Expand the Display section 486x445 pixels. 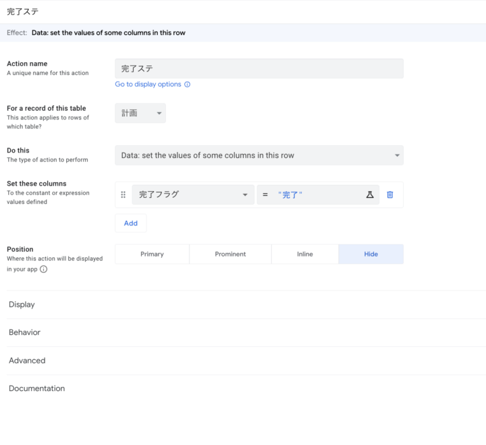coord(22,305)
